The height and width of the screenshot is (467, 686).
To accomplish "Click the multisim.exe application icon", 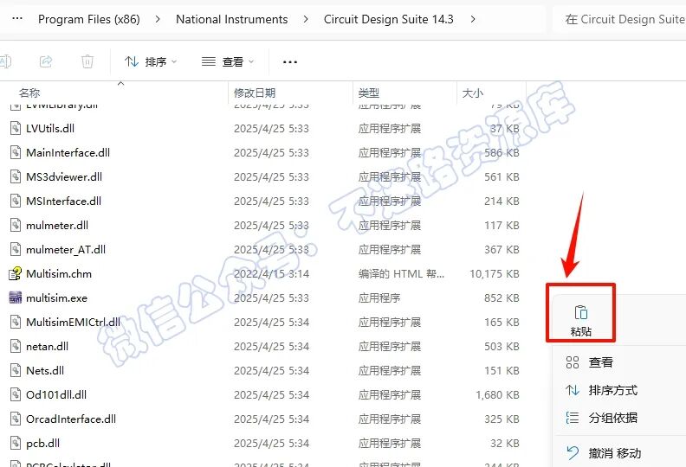I will 16,298.
